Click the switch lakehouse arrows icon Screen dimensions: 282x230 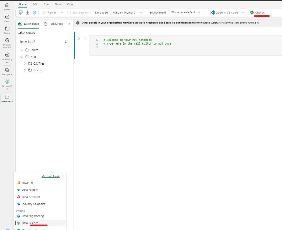pos(66,41)
